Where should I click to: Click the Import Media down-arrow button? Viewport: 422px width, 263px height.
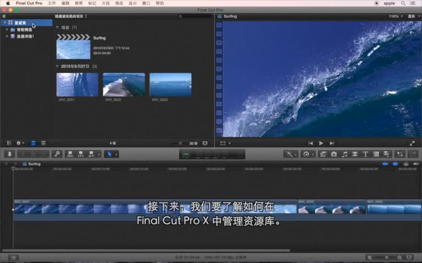coord(9,154)
